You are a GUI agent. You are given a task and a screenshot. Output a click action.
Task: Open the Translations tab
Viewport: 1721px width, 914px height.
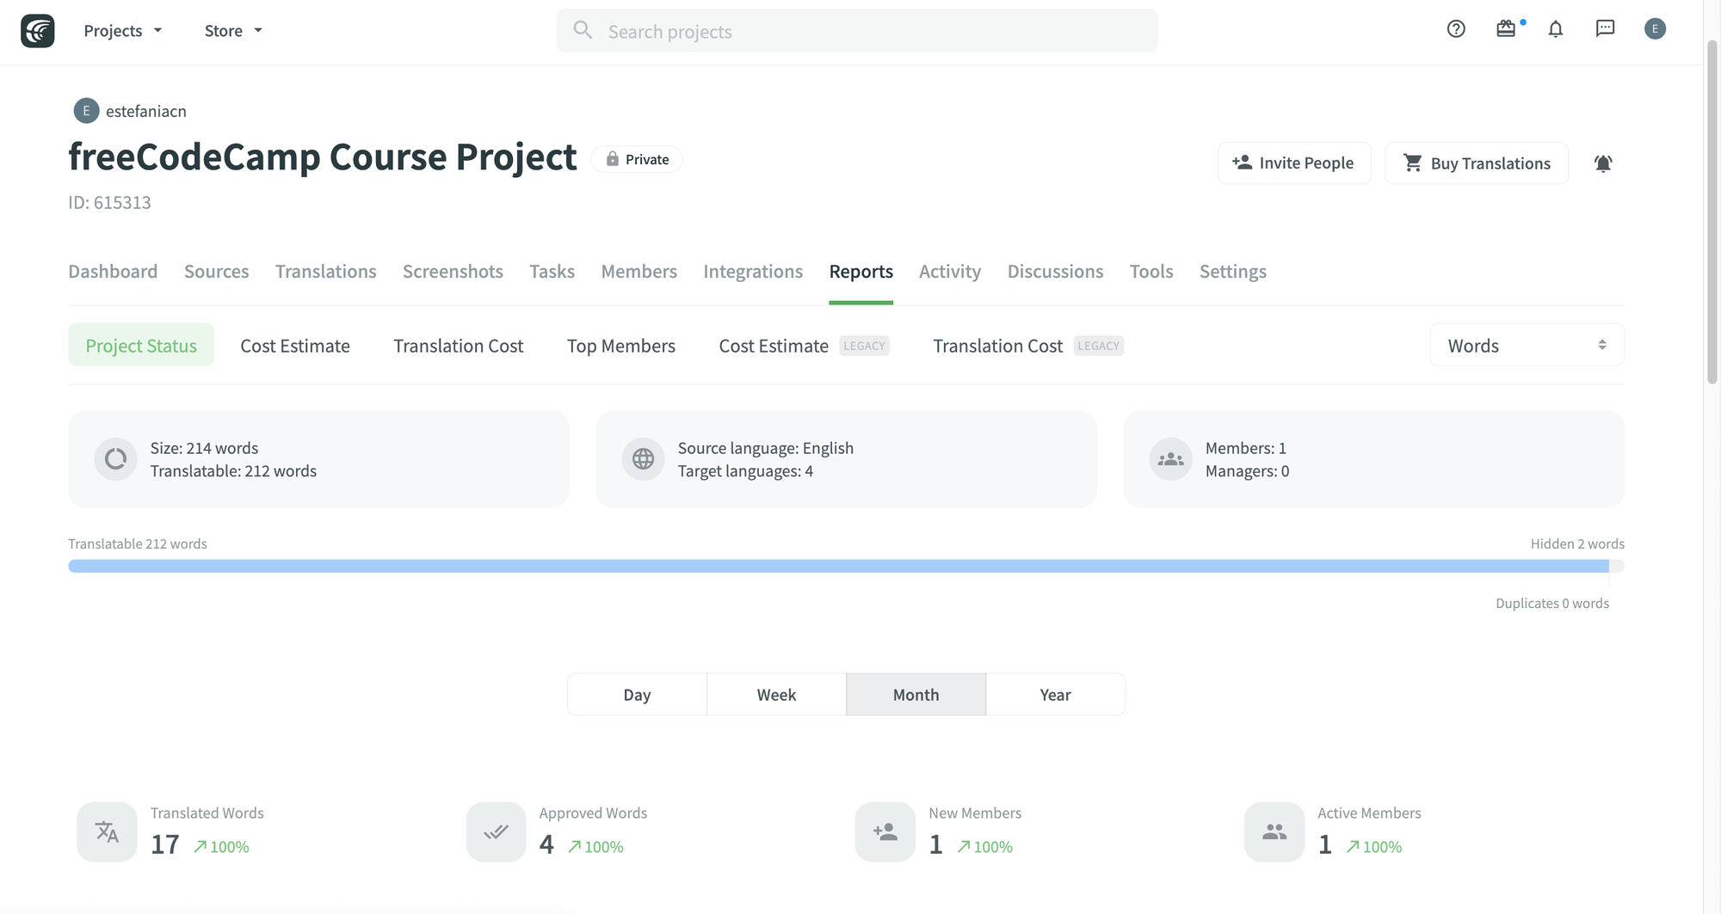click(x=325, y=272)
